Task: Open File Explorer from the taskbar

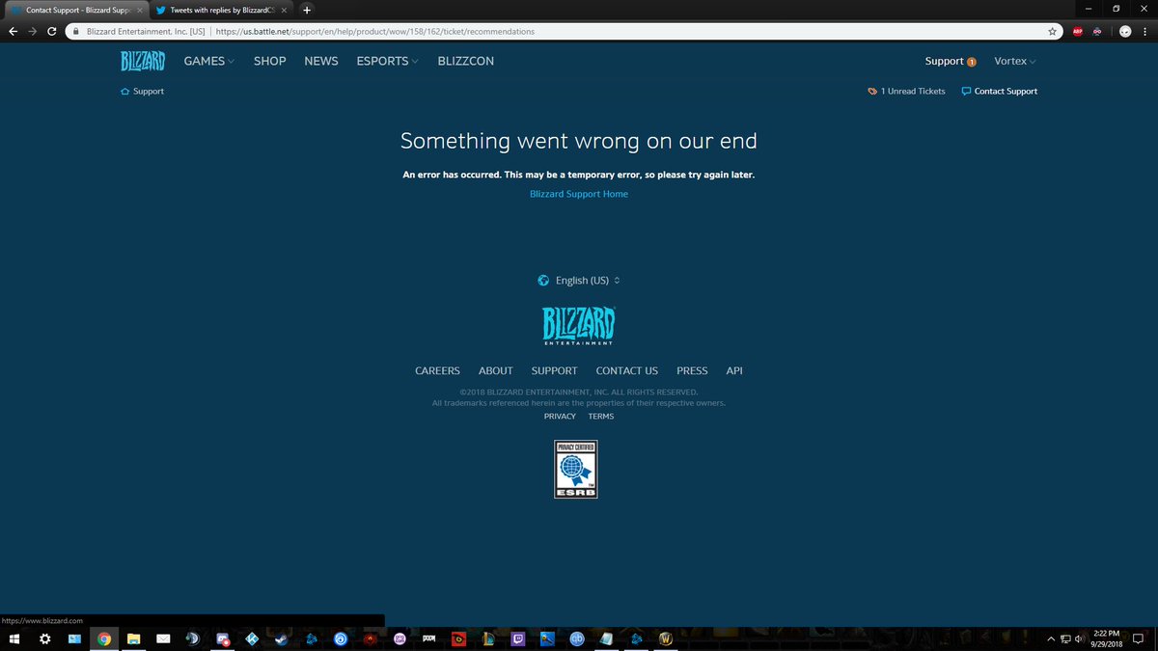Action: (133, 638)
